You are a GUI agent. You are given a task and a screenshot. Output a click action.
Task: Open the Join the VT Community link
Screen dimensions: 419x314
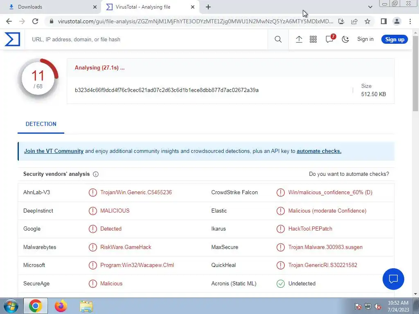pos(54,151)
